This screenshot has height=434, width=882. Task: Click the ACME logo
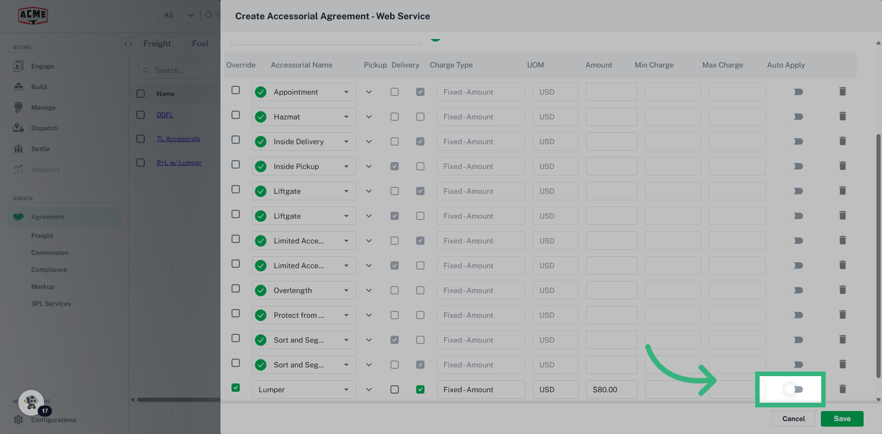click(x=33, y=16)
